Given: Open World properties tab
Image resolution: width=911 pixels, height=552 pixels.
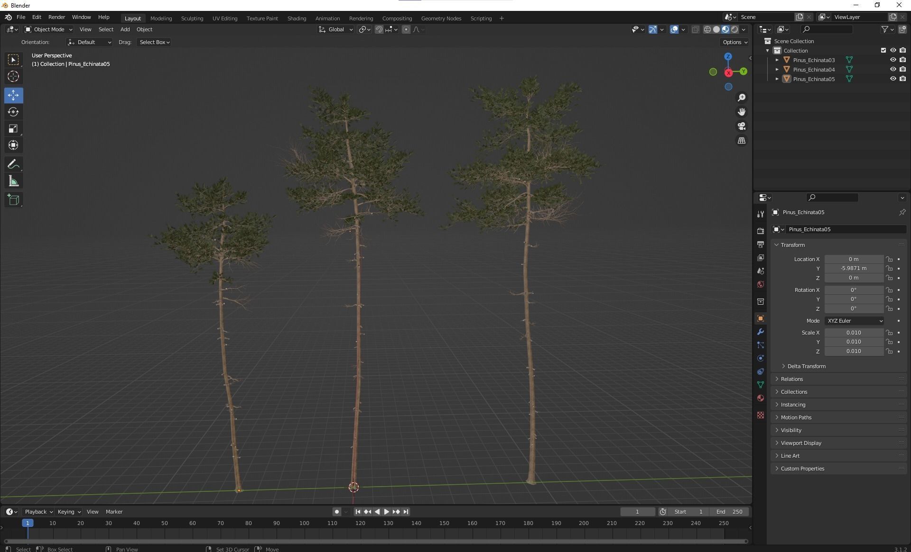Looking at the screenshot, I should [761, 284].
